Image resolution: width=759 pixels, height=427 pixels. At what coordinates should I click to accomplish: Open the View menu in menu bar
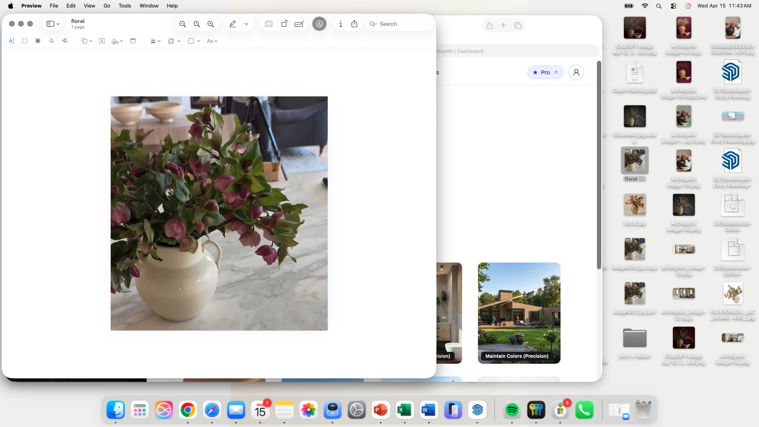(89, 6)
